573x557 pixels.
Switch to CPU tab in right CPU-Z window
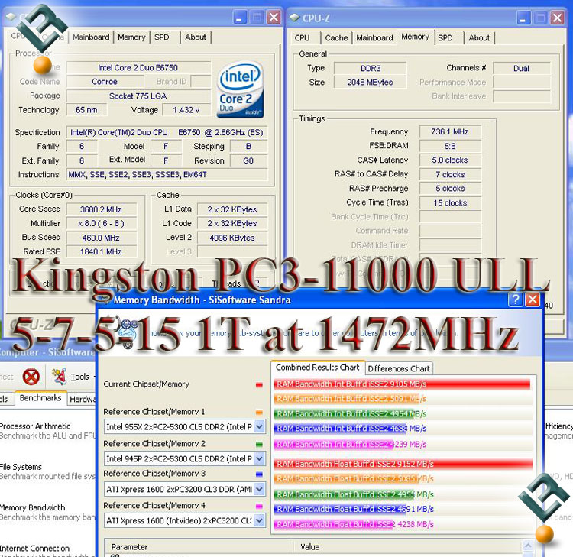click(303, 38)
